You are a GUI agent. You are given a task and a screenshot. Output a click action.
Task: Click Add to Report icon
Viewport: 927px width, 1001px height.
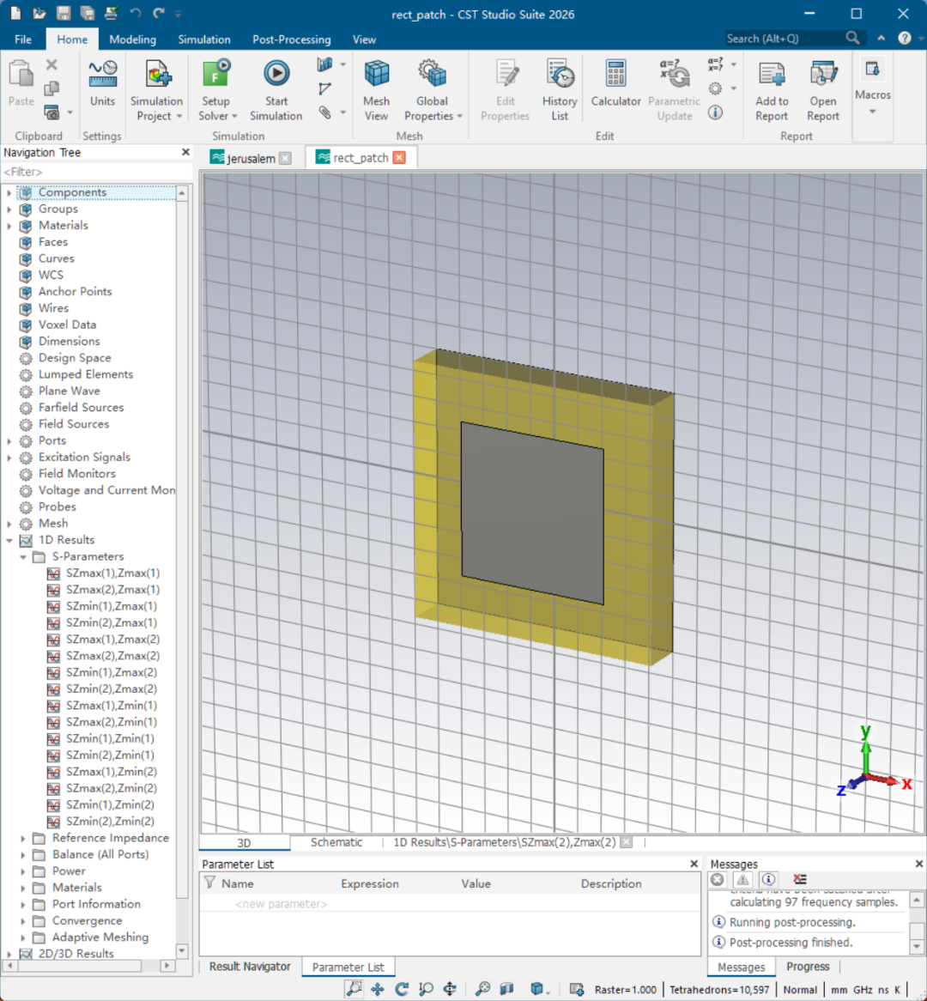[x=772, y=74]
